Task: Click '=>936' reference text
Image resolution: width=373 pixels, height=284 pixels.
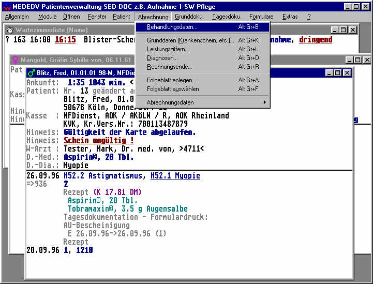Action: coord(37,184)
